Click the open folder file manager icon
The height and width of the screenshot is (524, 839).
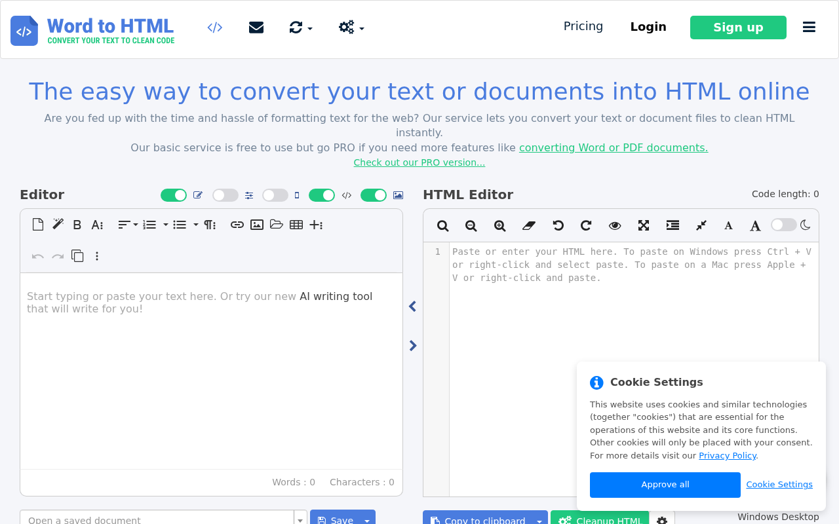click(277, 225)
